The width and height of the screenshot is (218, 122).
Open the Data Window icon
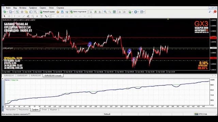pyautogui.click(x=22, y=12)
